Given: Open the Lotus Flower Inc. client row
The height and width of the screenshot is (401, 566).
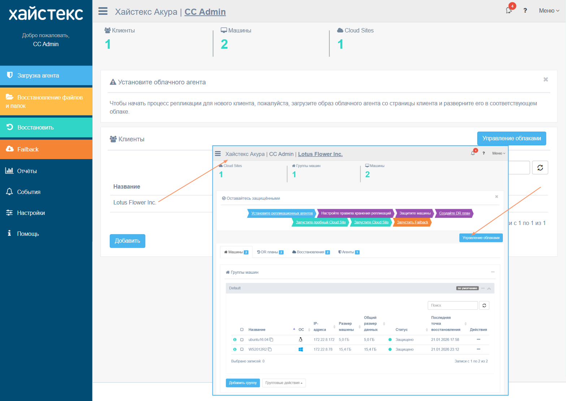Looking at the screenshot, I should (135, 203).
